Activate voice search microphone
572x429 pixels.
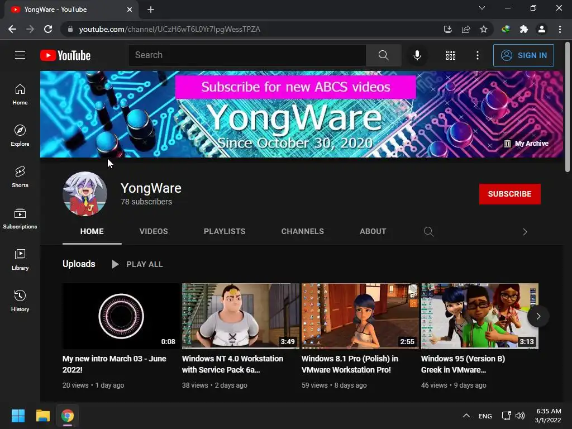[417, 55]
